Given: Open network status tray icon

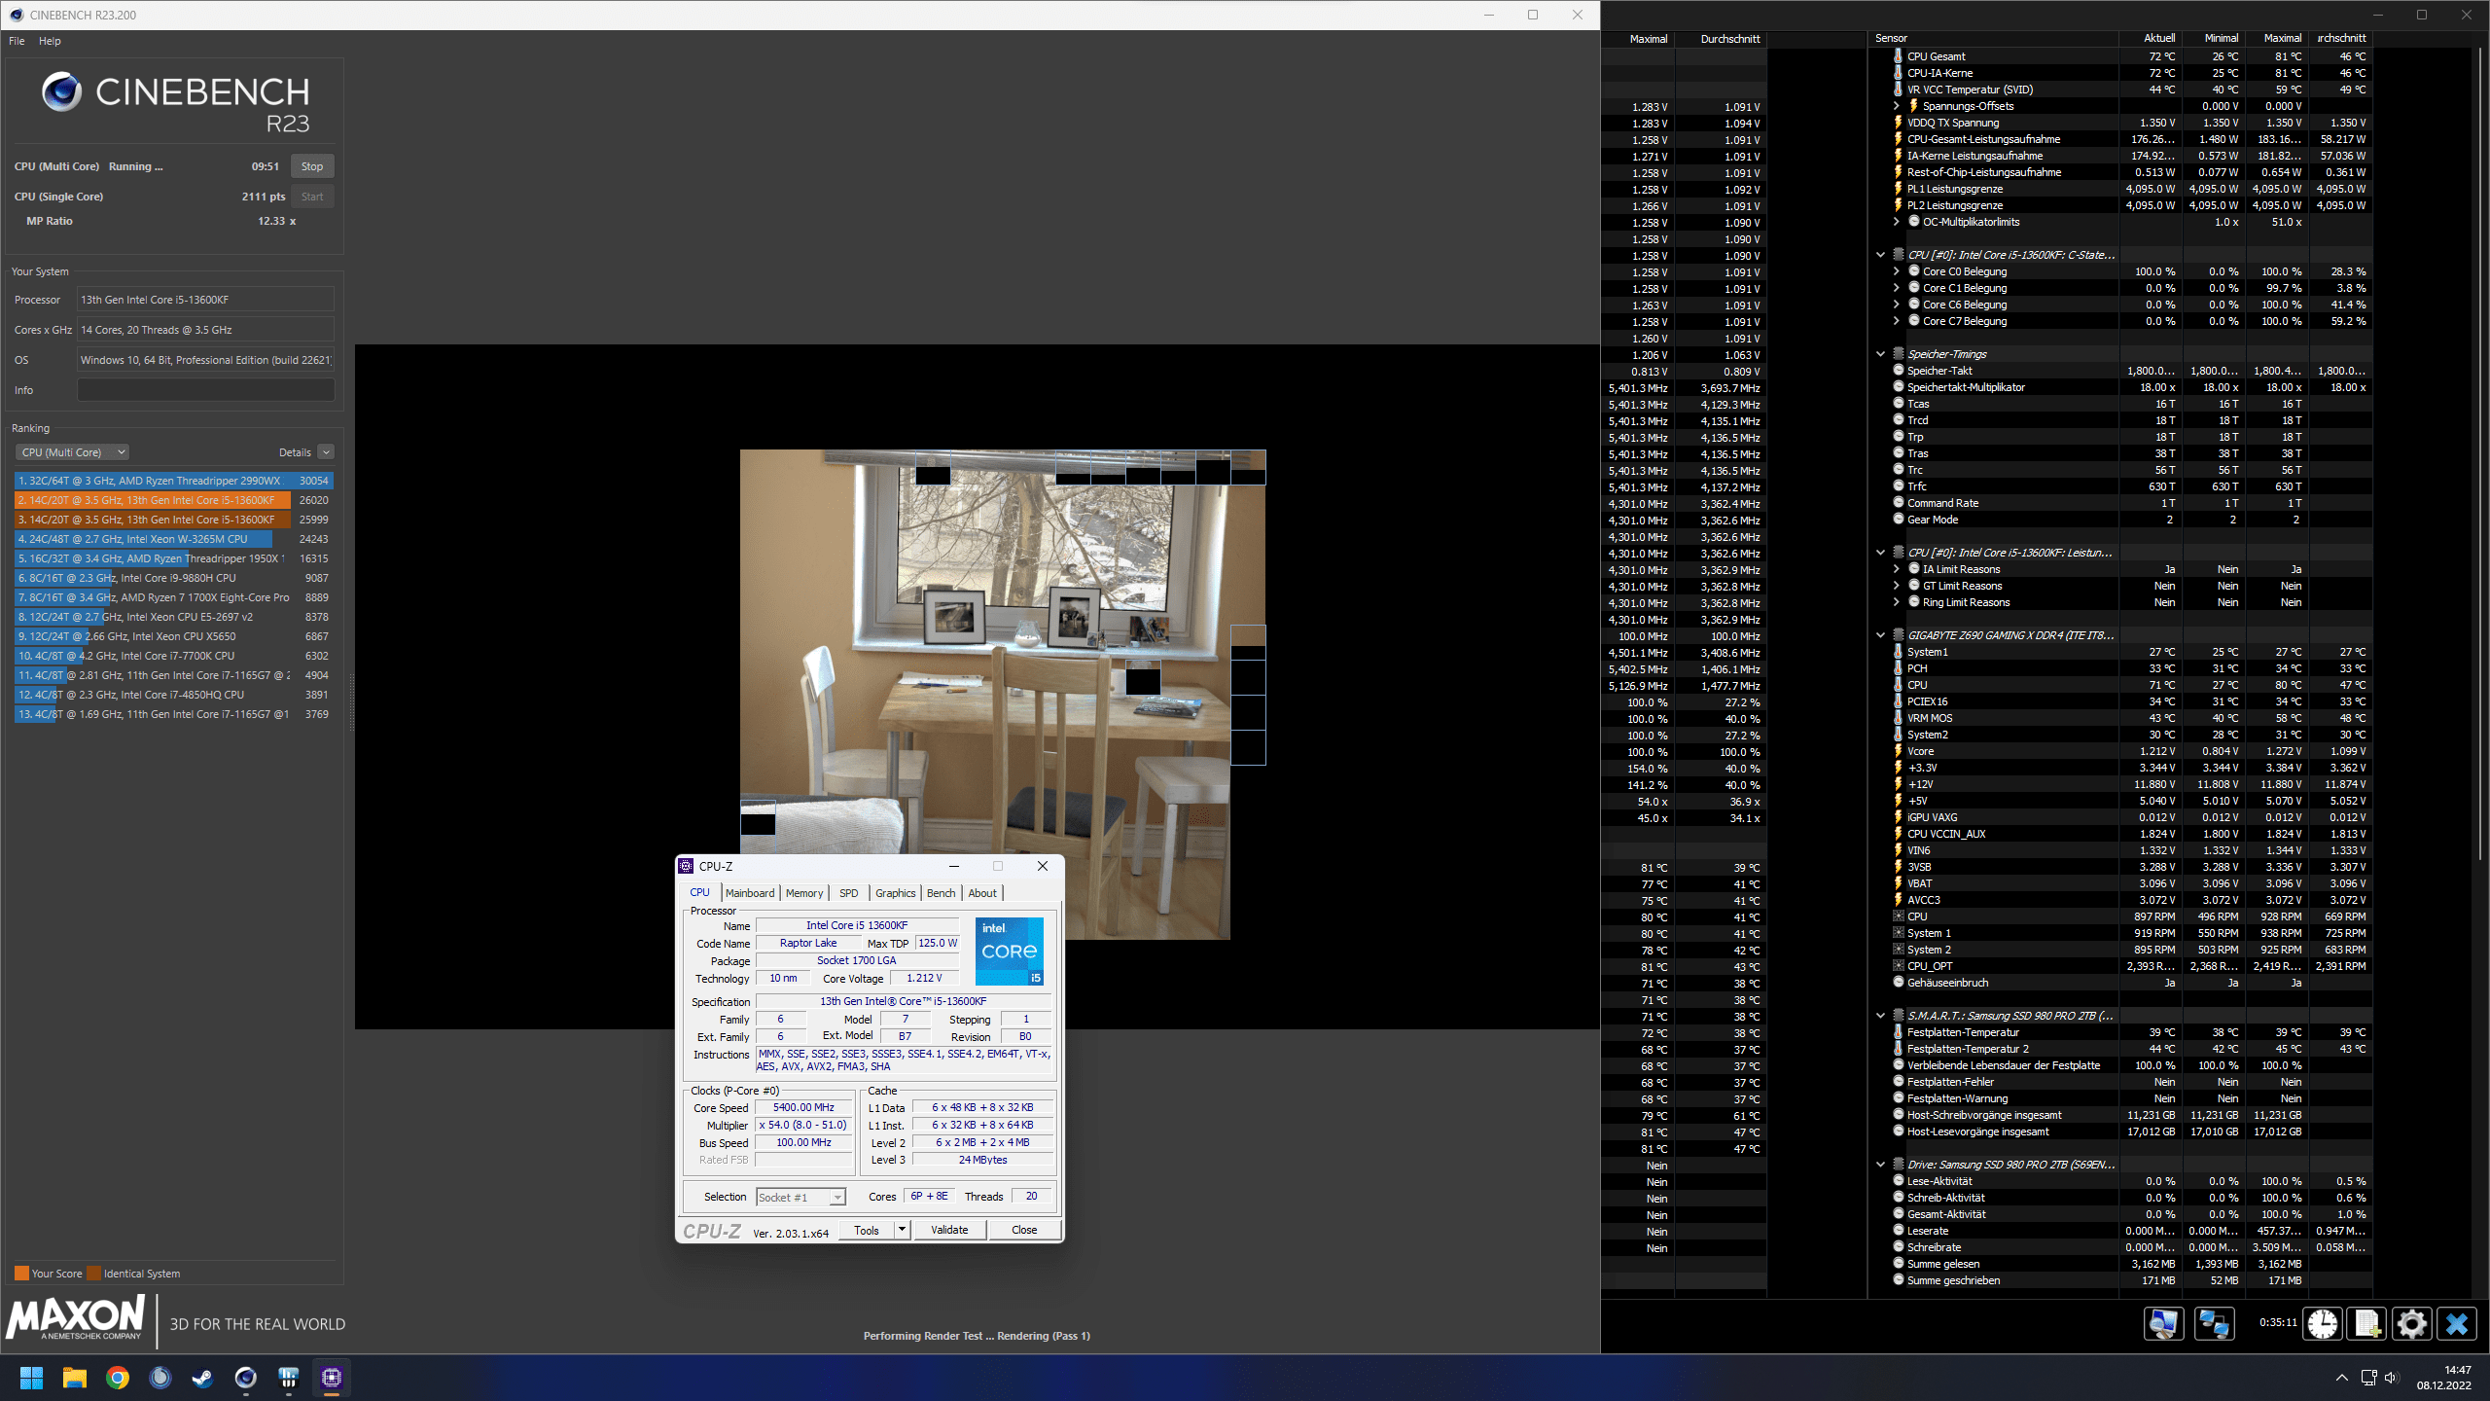Looking at the screenshot, I should (x=2369, y=1378).
